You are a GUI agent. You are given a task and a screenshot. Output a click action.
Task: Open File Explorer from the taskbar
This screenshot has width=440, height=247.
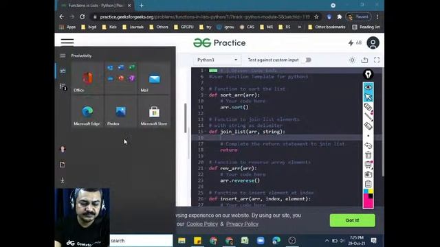181,241
